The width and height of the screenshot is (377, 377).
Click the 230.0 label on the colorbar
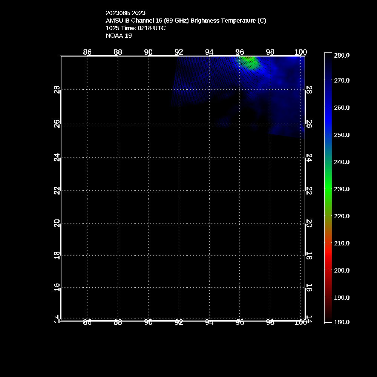coord(342,189)
